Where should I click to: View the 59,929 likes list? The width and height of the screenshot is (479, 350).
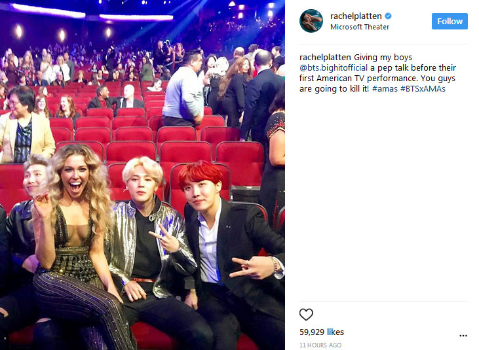click(x=322, y=332)
